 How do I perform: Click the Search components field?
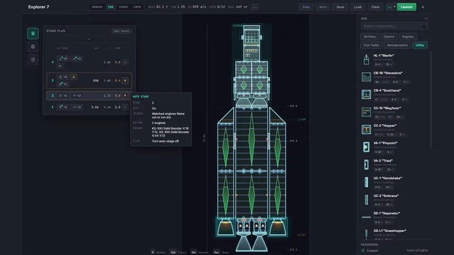[x=394, y=26]
